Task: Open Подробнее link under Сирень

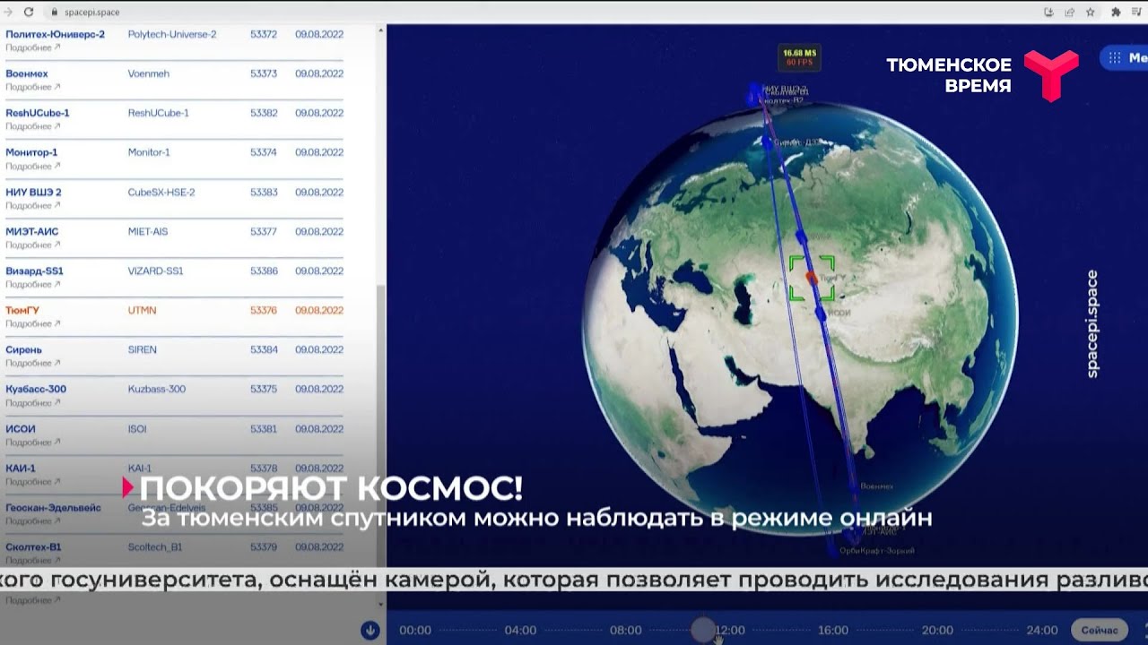Action: 33,363
